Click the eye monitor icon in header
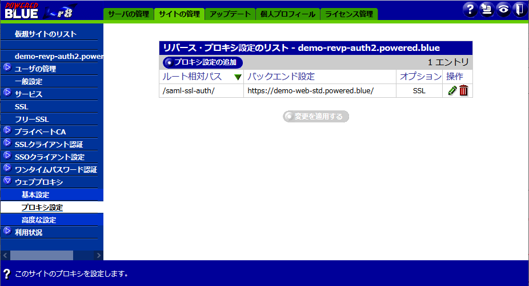529x286 pixels. tap(503, 10)
